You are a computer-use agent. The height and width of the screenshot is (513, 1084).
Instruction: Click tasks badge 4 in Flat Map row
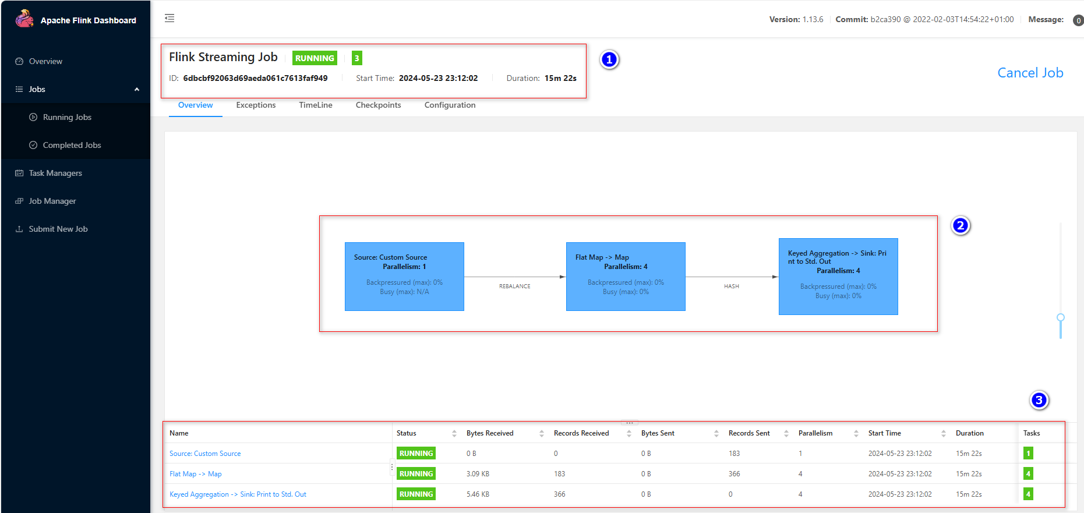tap(1028, 474)
